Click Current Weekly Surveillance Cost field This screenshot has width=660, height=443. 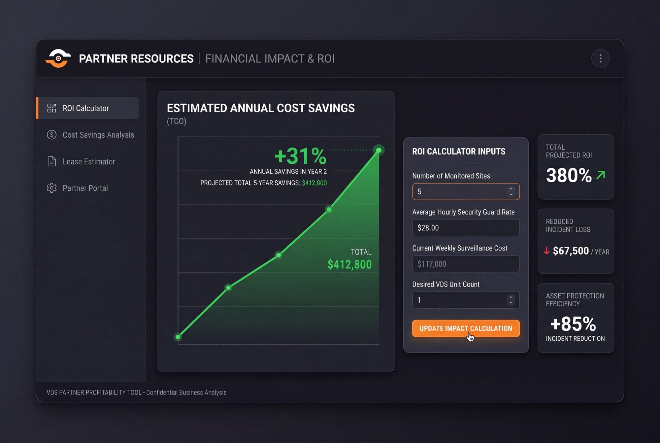pos(466,264)
